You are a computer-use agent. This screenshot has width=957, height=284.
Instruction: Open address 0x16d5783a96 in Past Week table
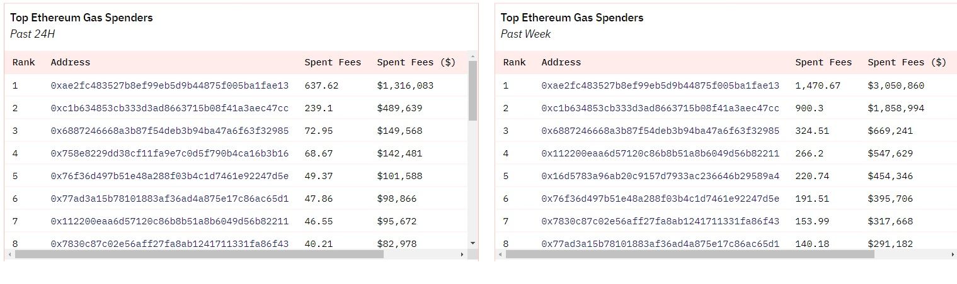(660, 176)
